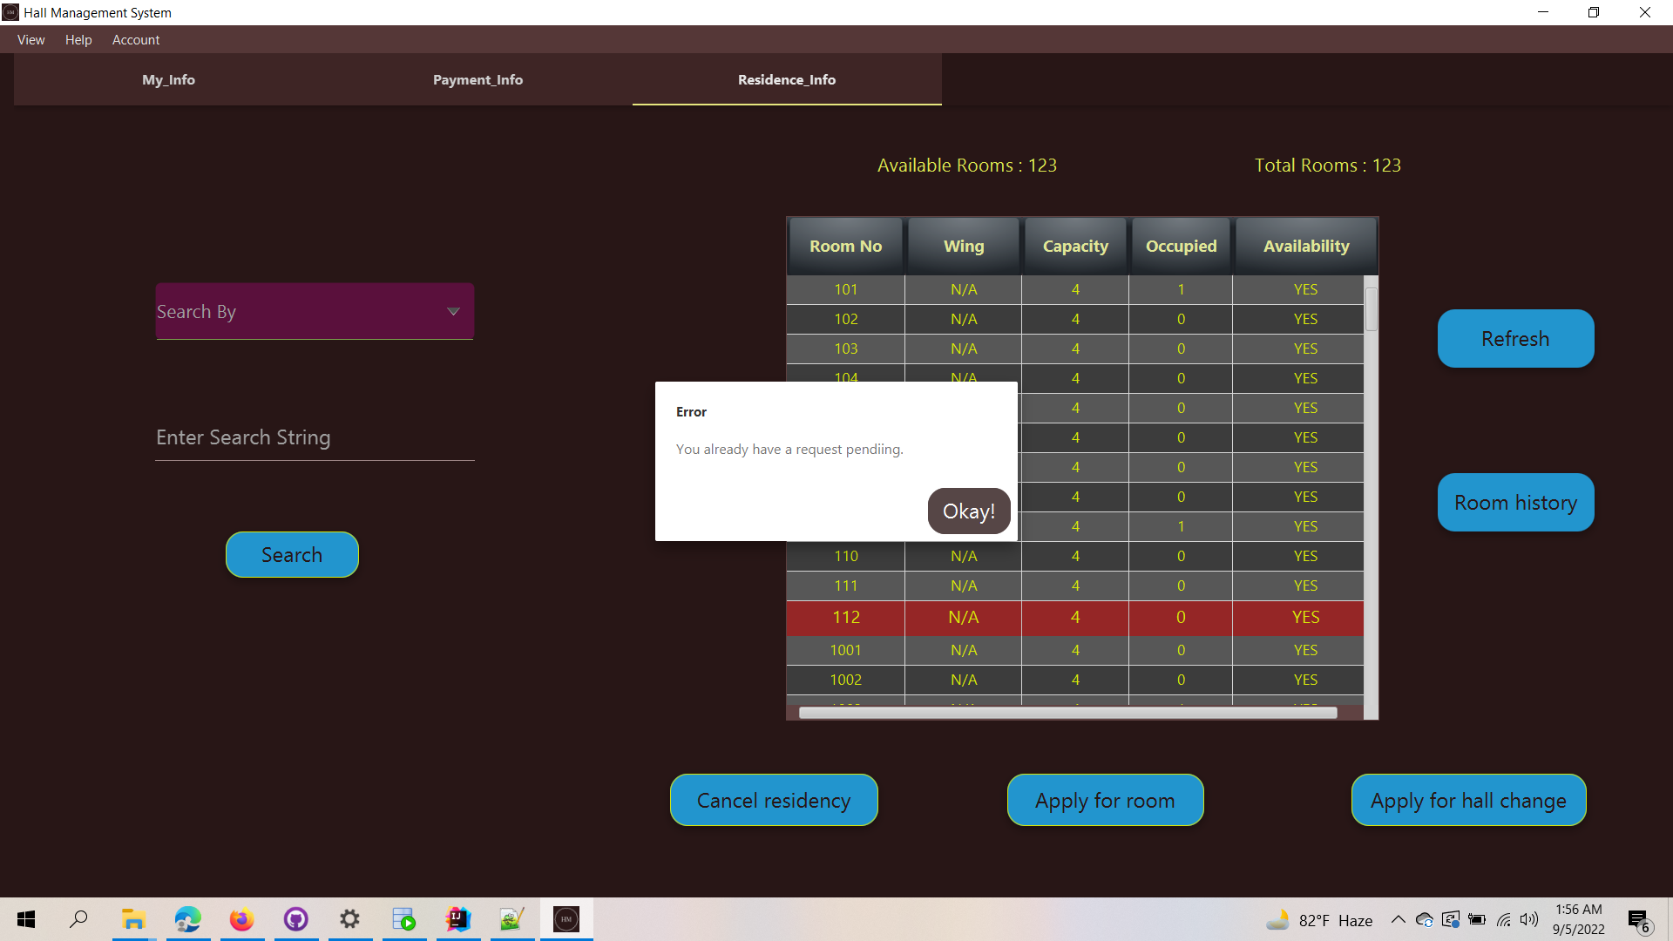Switch to the Payment_Info tab

478,79
